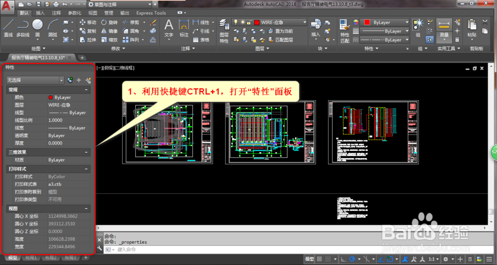Image resolution: width=497 pixels, height=265 pixels.
Task: Toggle polar tracking in status bar
Action: (x=352, y=259)
